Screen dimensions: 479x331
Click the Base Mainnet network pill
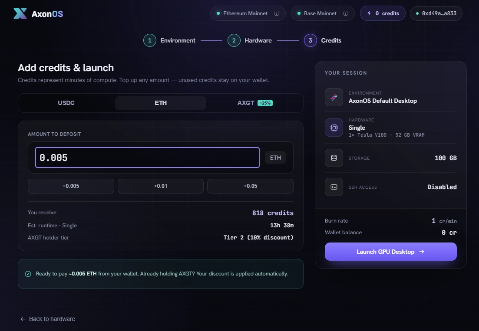323,13
